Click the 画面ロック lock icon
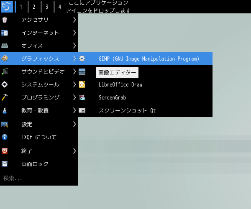This screenshot has width=251, height=209. click(x=5, y=164)
